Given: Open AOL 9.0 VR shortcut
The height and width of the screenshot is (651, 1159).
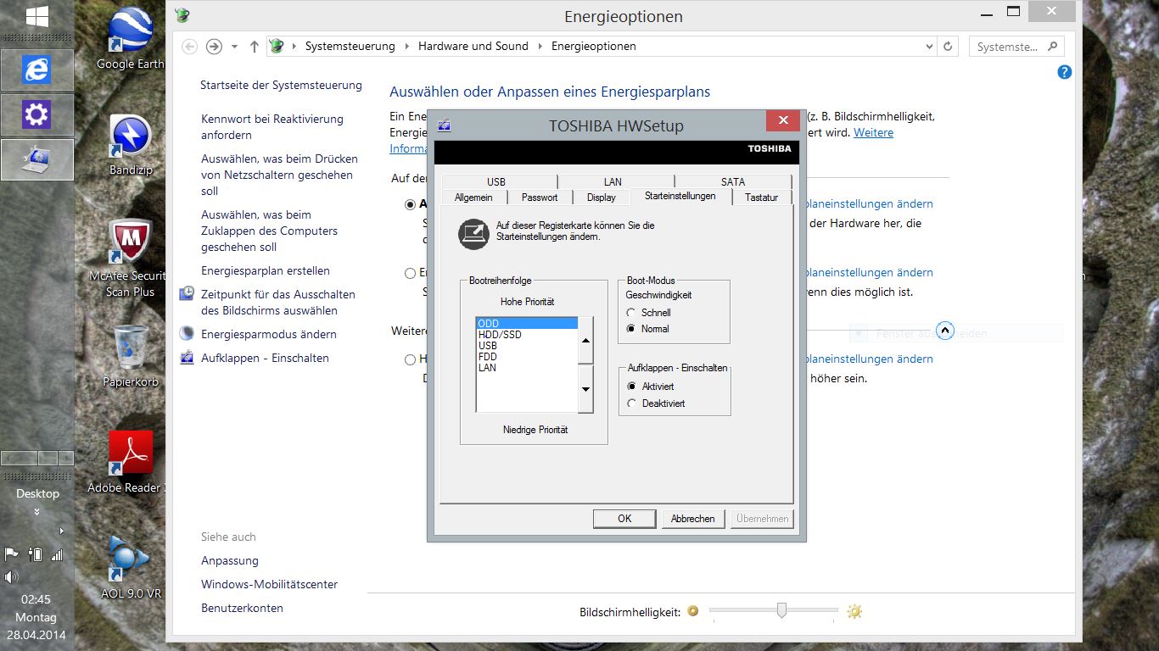Looking at the screenshot, I should pos(131,567).
